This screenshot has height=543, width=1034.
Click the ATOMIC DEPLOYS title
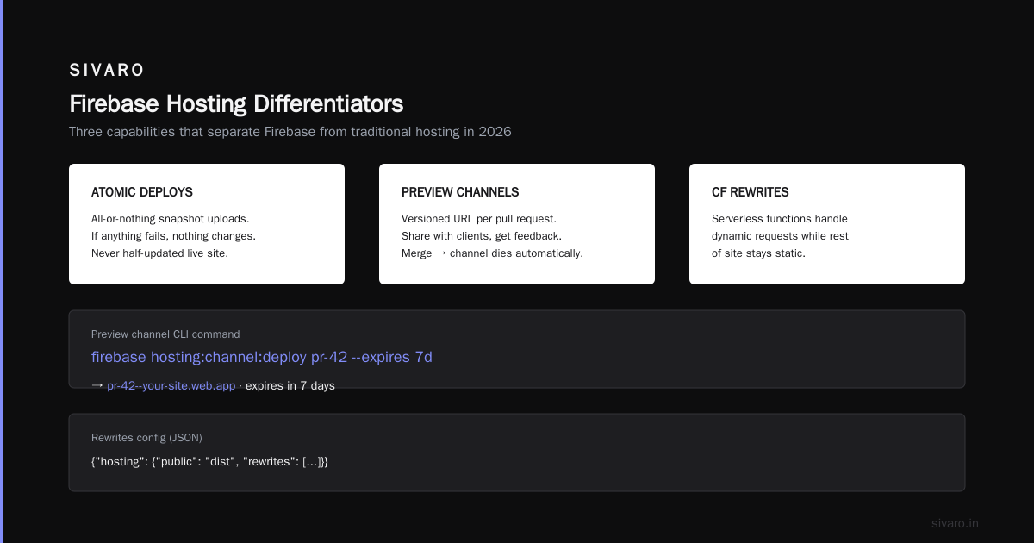click(142, 192)
